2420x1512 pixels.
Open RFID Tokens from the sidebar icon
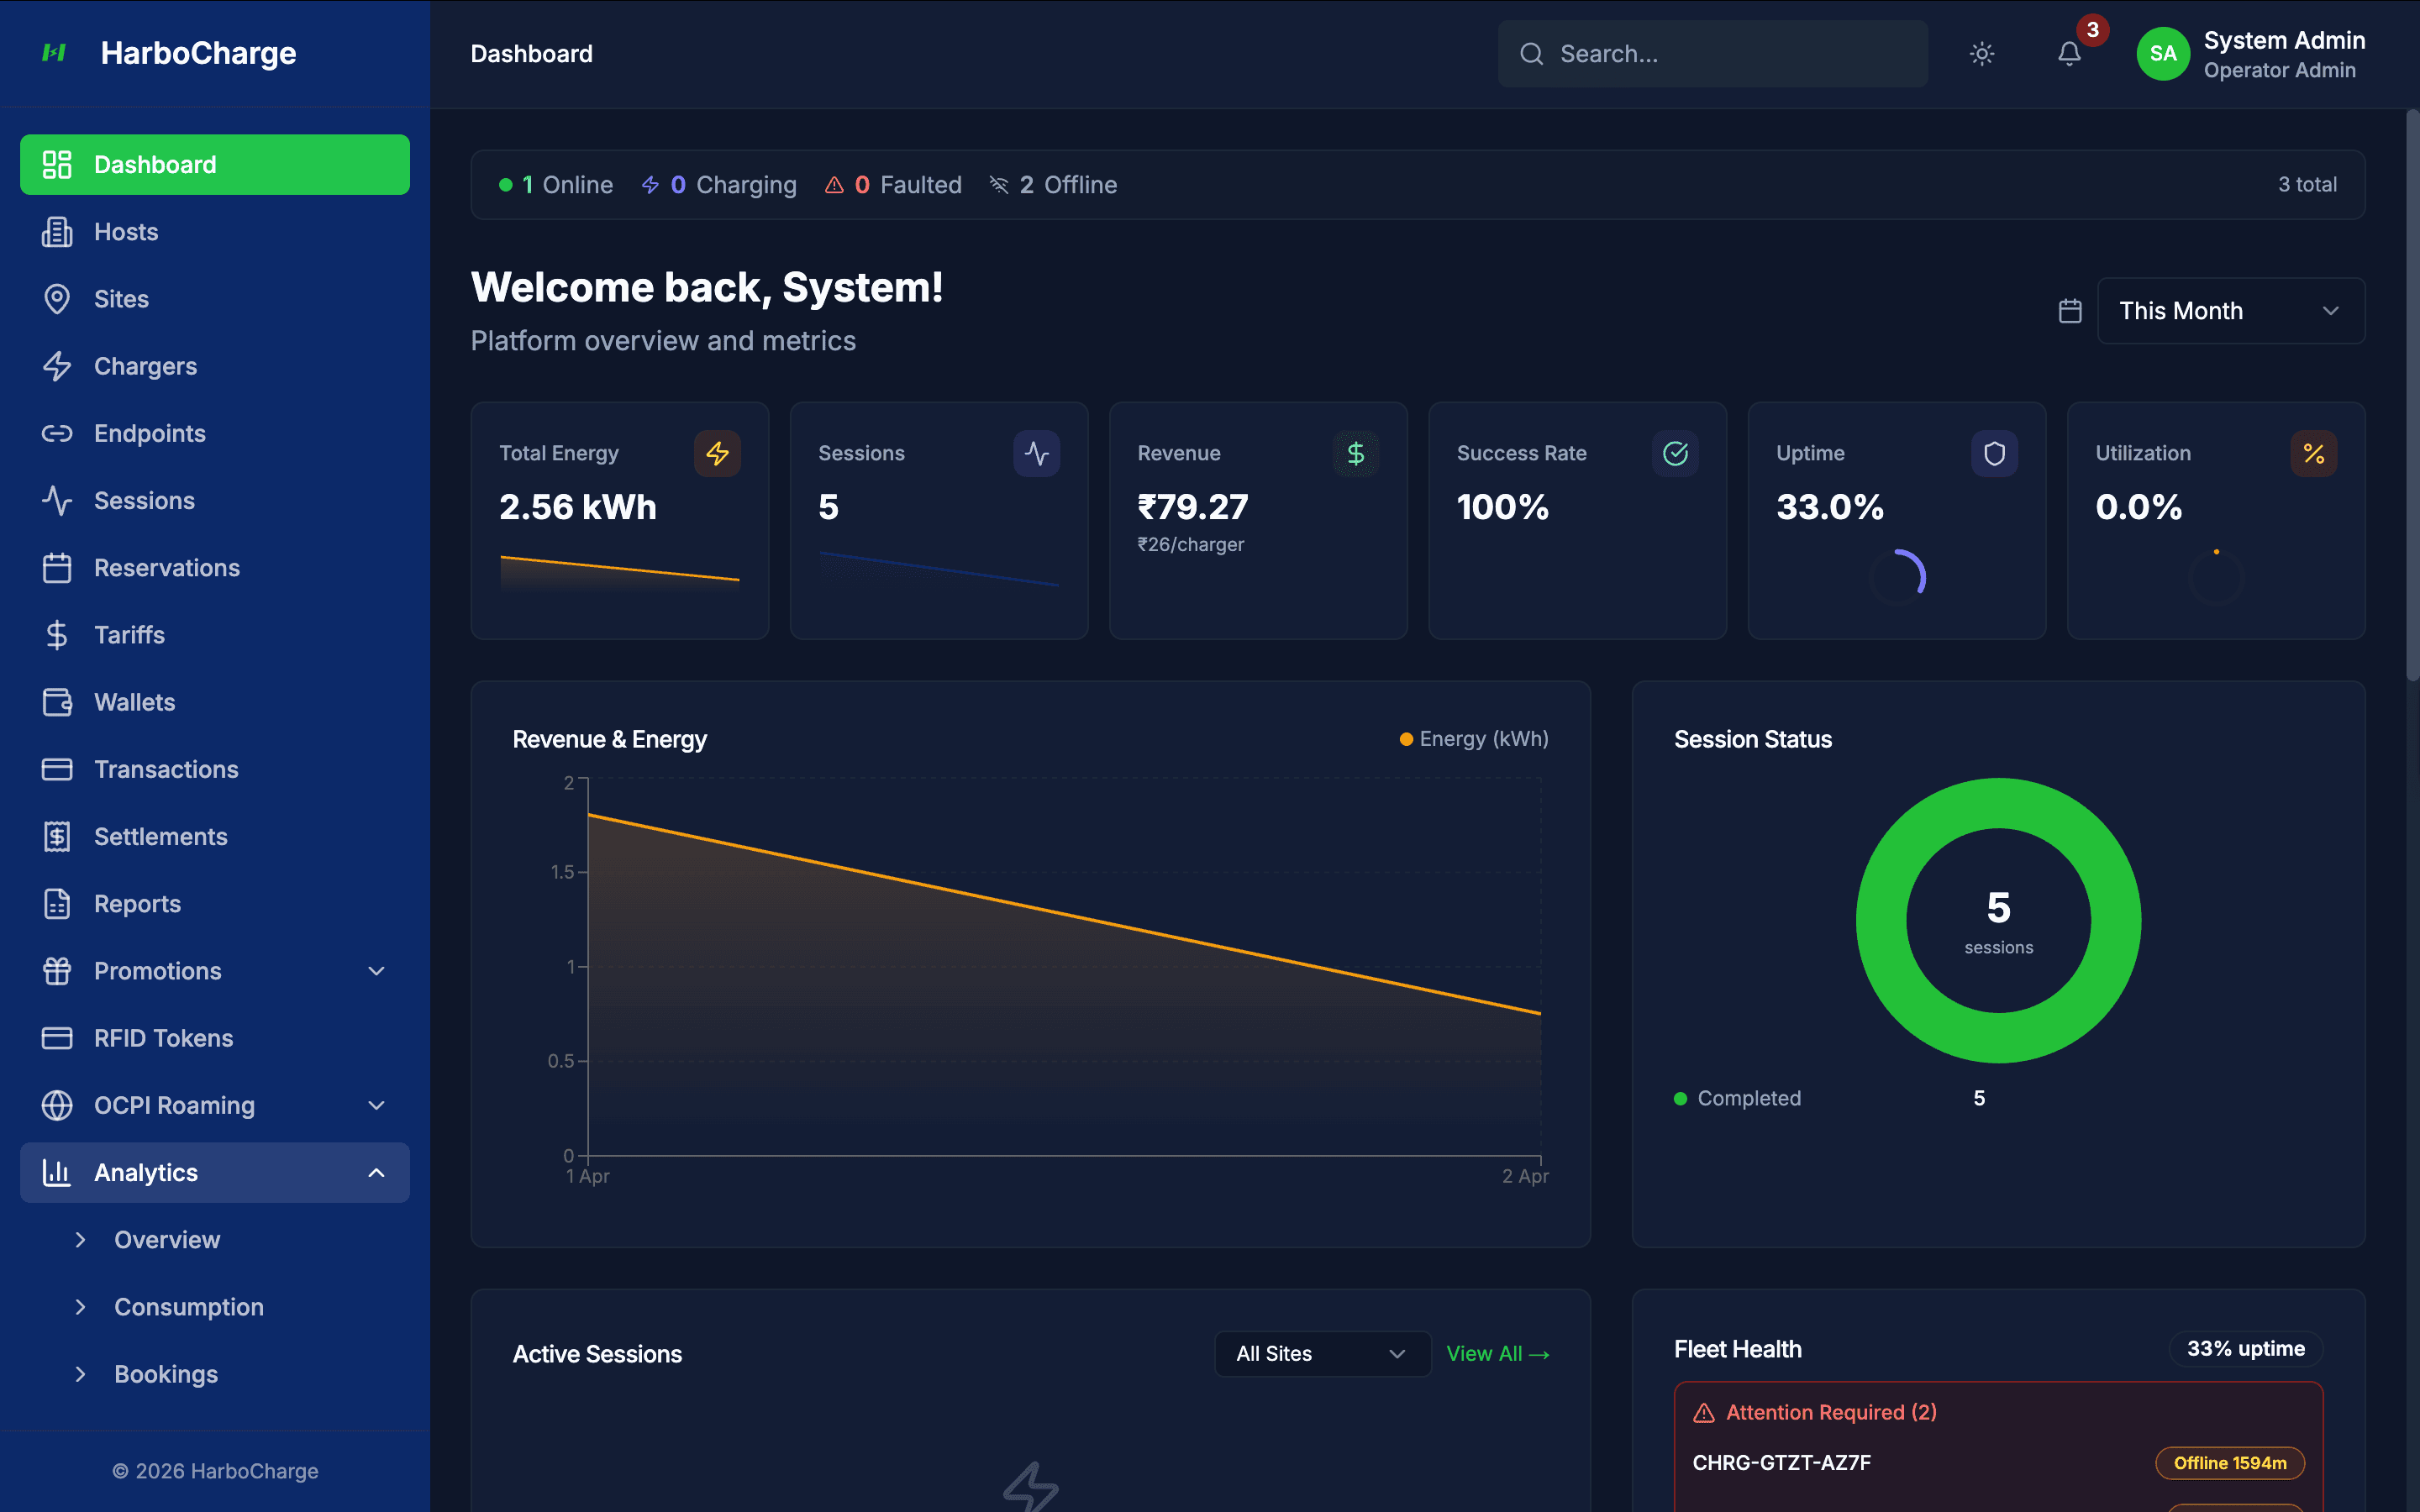point(57,1038)
